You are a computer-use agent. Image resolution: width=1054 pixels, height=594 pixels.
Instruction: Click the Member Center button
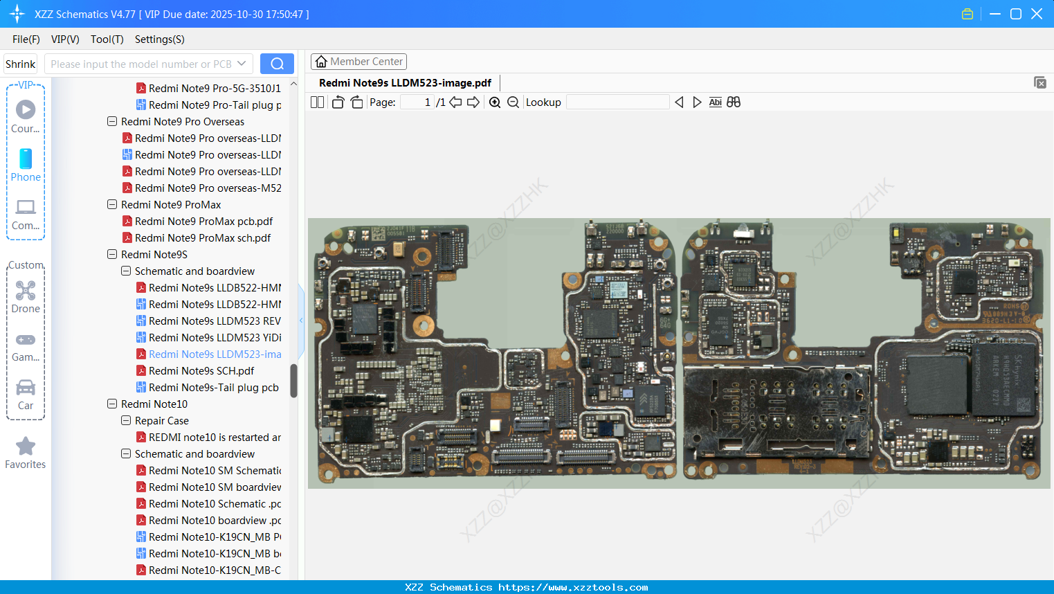tap(358, 61)
